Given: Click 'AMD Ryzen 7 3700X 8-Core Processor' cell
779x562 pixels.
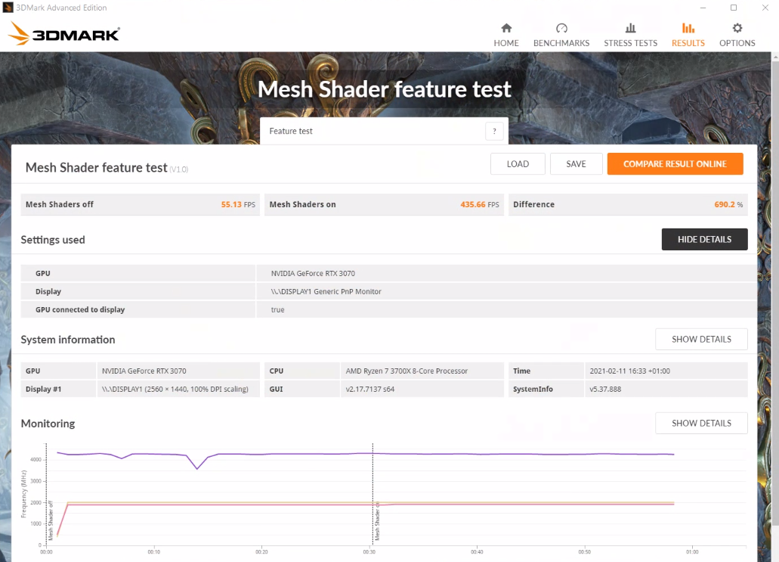Looking at the screenshot, I should coord(422,371).
